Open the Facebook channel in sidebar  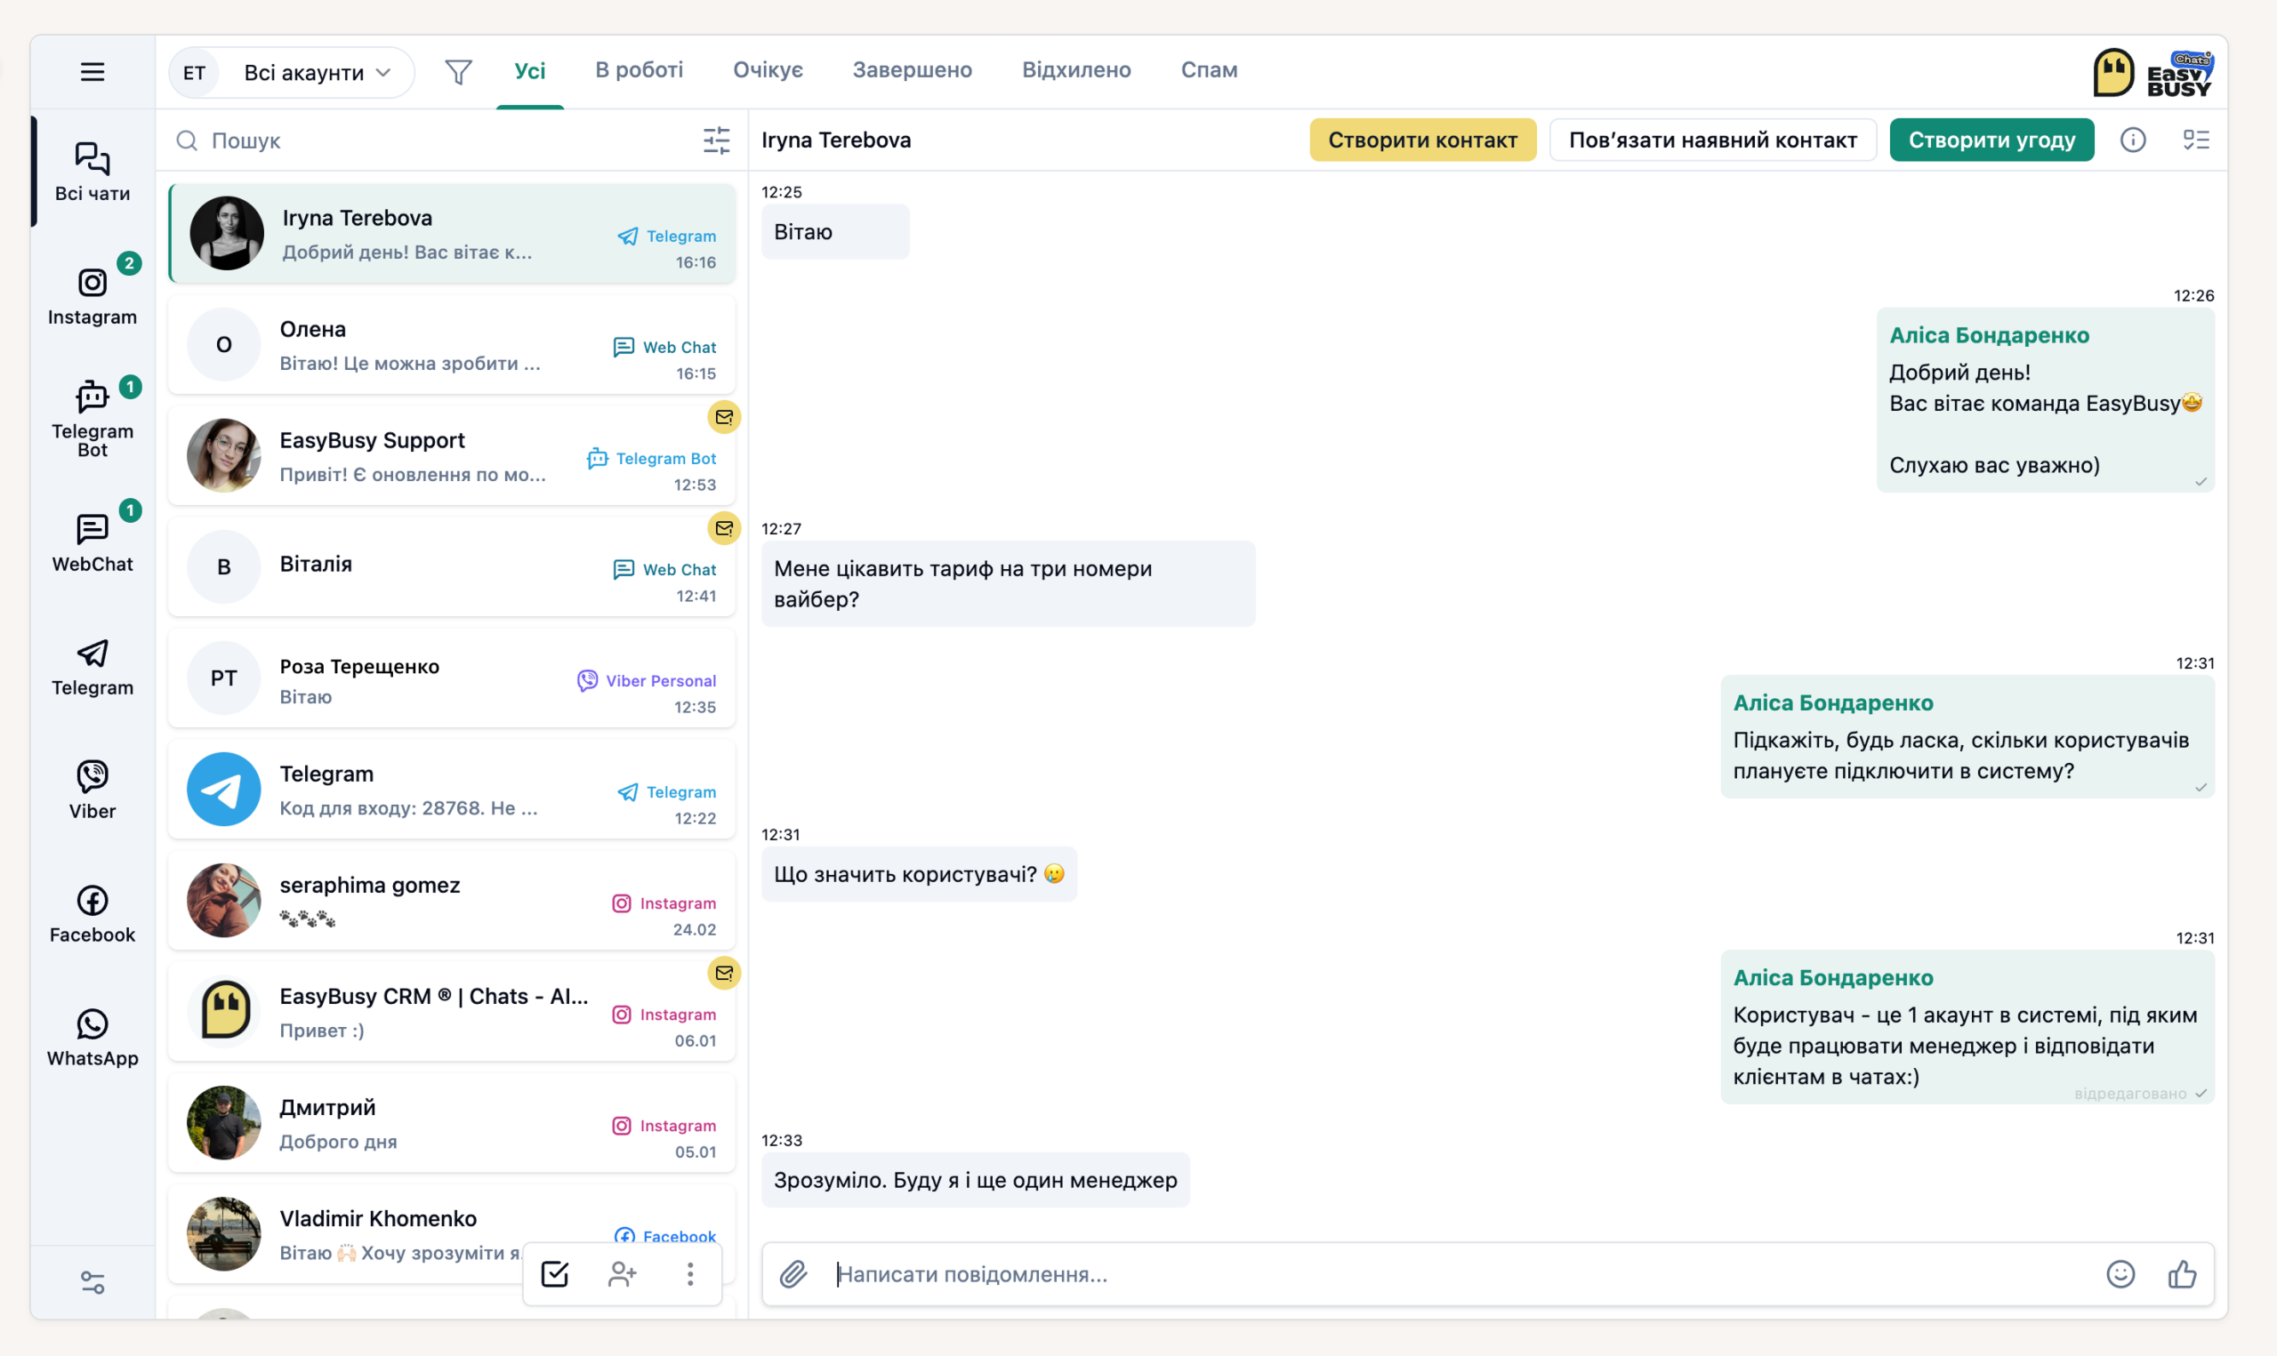point(93,914)
